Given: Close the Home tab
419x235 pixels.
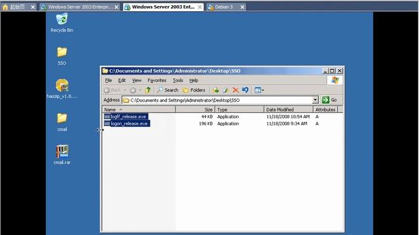Looking at the screenshot, I should click(33, 7).
